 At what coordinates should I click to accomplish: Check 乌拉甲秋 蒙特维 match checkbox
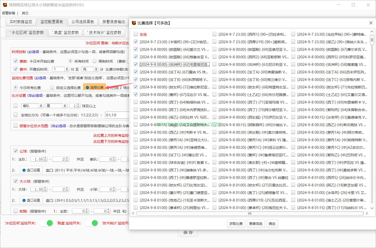(x=293, y=34)
